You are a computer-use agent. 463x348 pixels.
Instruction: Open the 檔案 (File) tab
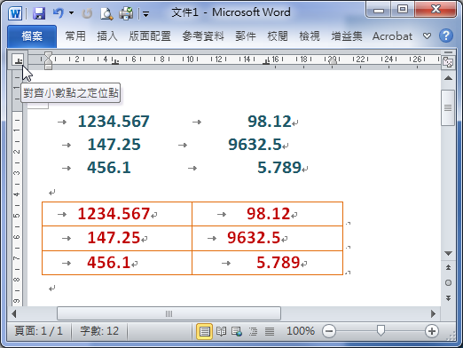pyautogui.click(x=32, y=36)
